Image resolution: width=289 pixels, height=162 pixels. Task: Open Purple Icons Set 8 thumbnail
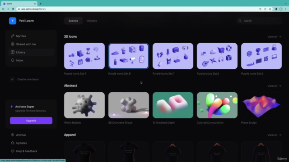[129, 56]
